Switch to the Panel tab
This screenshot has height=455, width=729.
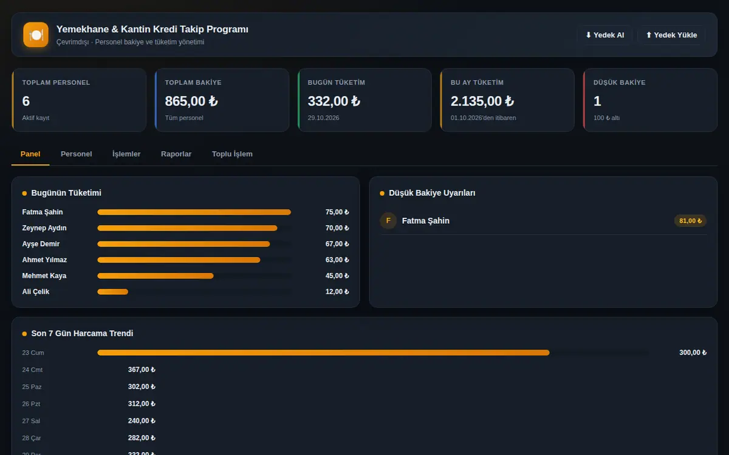click(30, 154)
